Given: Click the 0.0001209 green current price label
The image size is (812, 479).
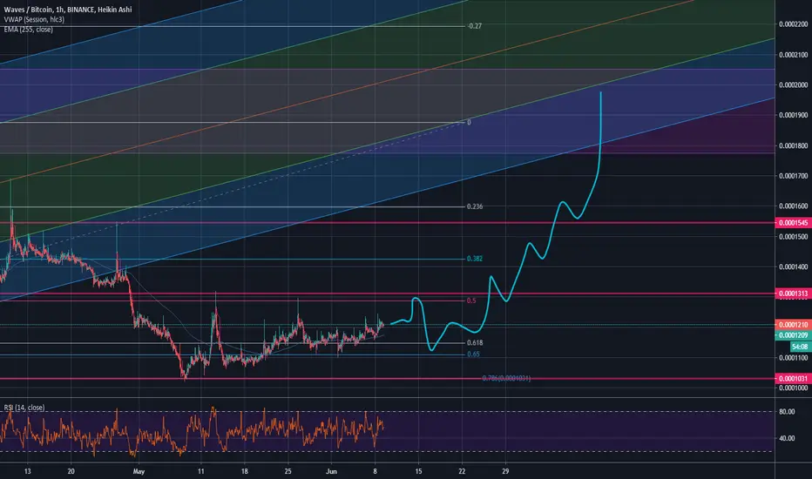Looking at the screenshot, I should [793, 335].
